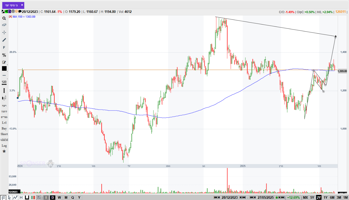Toggle the Log scale button
349x200 pixels.
coord(4,146)
